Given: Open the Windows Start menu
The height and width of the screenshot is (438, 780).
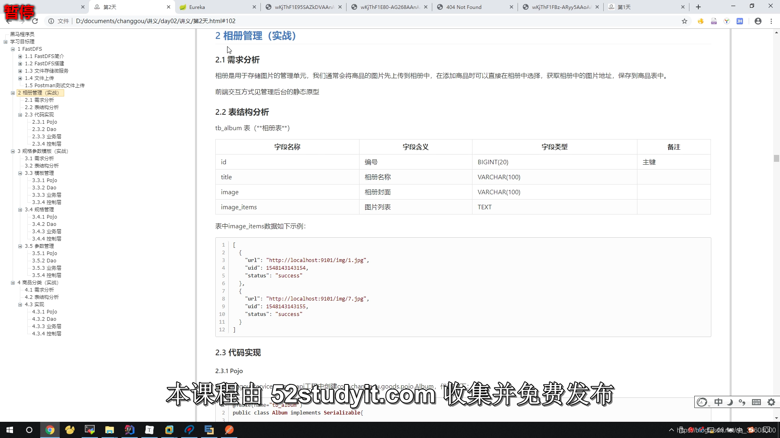Looking at the screenshot, I should click(x=10, y=430).
